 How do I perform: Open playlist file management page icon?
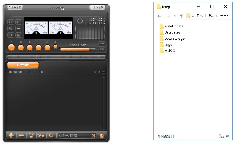(102, 136)
